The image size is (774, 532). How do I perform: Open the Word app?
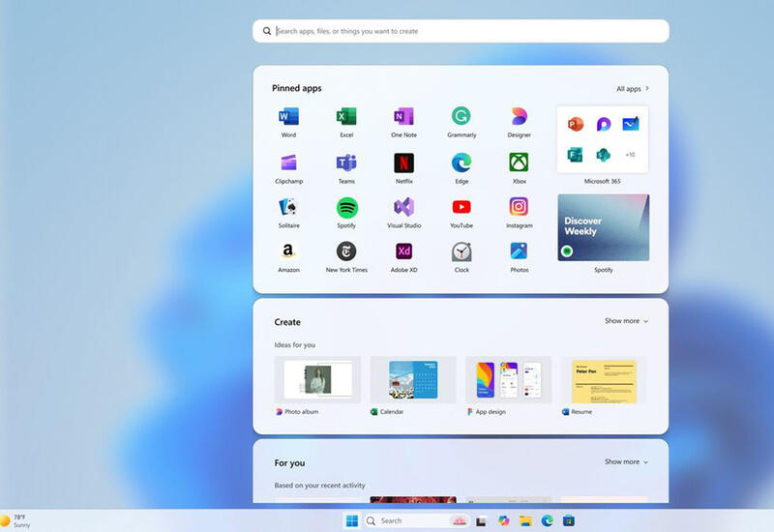pyautogui.click(x=288, y=117)
